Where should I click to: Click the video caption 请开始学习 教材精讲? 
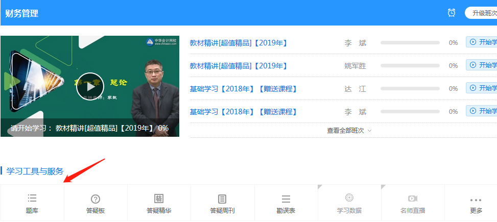click(90, 128)
